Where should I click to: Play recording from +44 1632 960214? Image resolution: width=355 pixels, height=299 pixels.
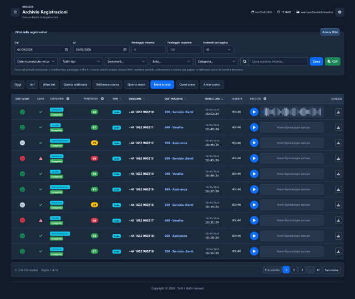pyautogui.click(x=254, y=174)
